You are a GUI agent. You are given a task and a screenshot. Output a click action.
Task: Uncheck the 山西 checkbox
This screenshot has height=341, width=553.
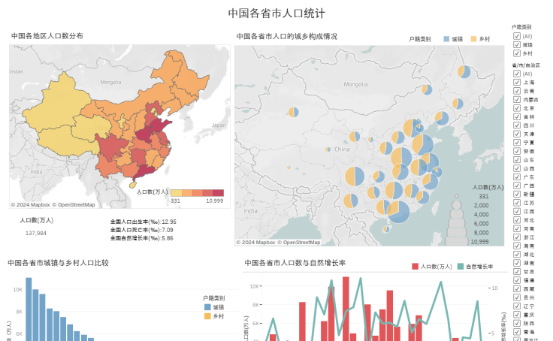click(517, 168)
